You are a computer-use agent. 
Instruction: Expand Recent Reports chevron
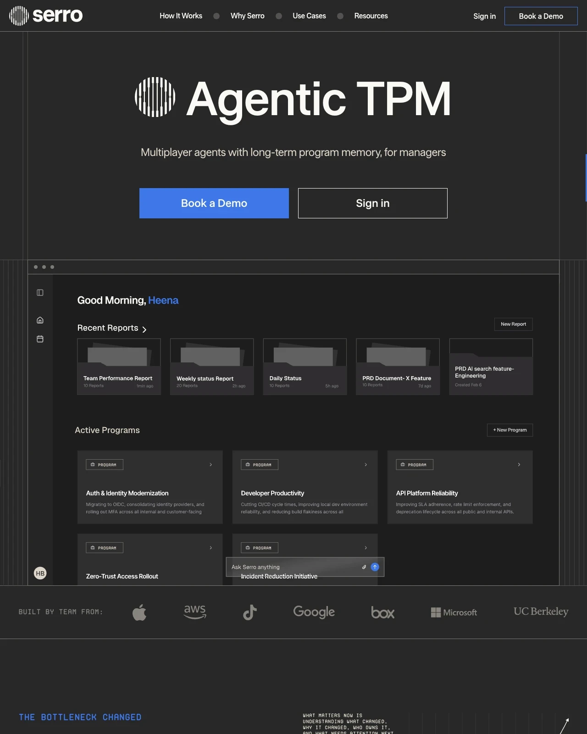point(144,329)
